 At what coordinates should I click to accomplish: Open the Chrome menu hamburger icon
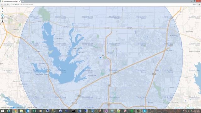pos(199,4)
